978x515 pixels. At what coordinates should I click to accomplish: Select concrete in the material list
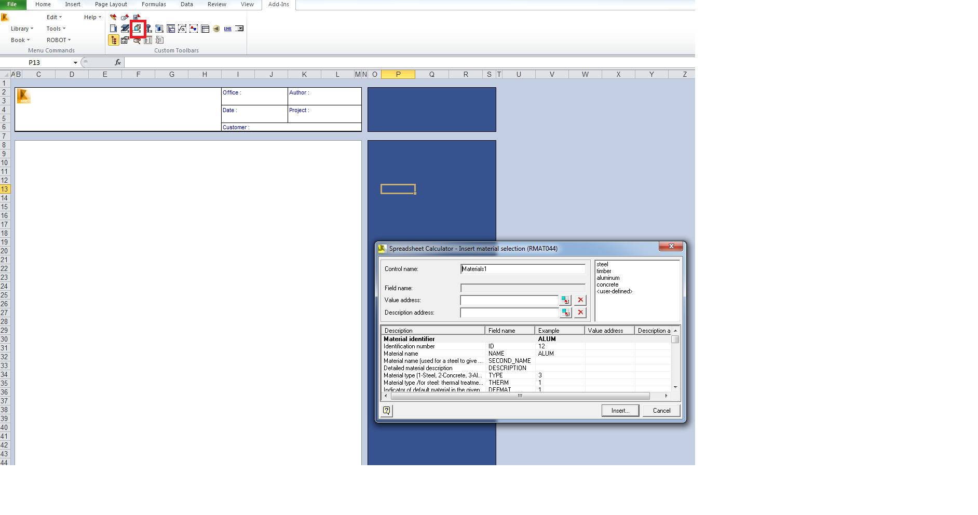[x=607, y=284]
